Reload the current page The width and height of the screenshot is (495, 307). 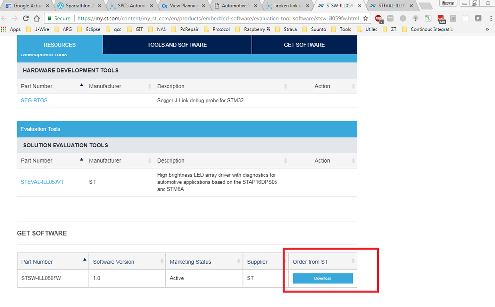coord(26,18)
